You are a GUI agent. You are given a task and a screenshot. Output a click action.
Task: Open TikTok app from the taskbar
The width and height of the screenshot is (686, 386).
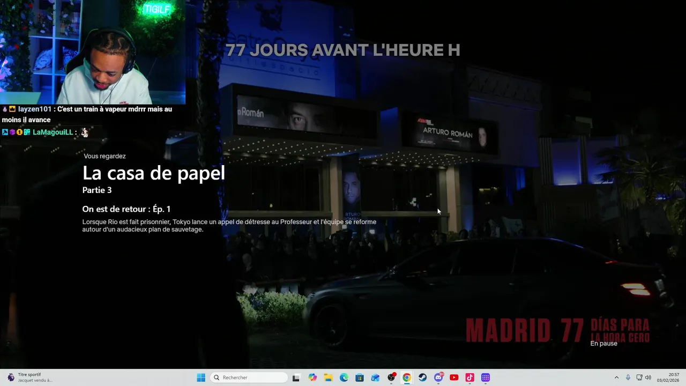click(469, 377)
